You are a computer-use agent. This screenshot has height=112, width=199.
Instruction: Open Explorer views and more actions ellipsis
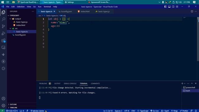pyautogui.click(x=33, y=12)
